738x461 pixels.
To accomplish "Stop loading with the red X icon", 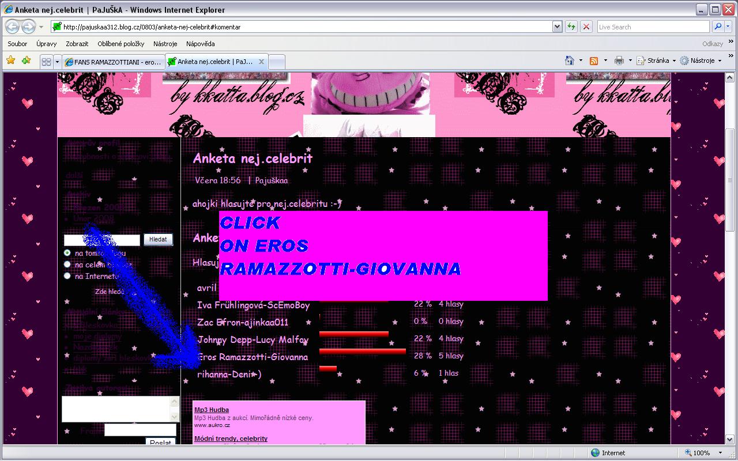I will coord(586,27).
